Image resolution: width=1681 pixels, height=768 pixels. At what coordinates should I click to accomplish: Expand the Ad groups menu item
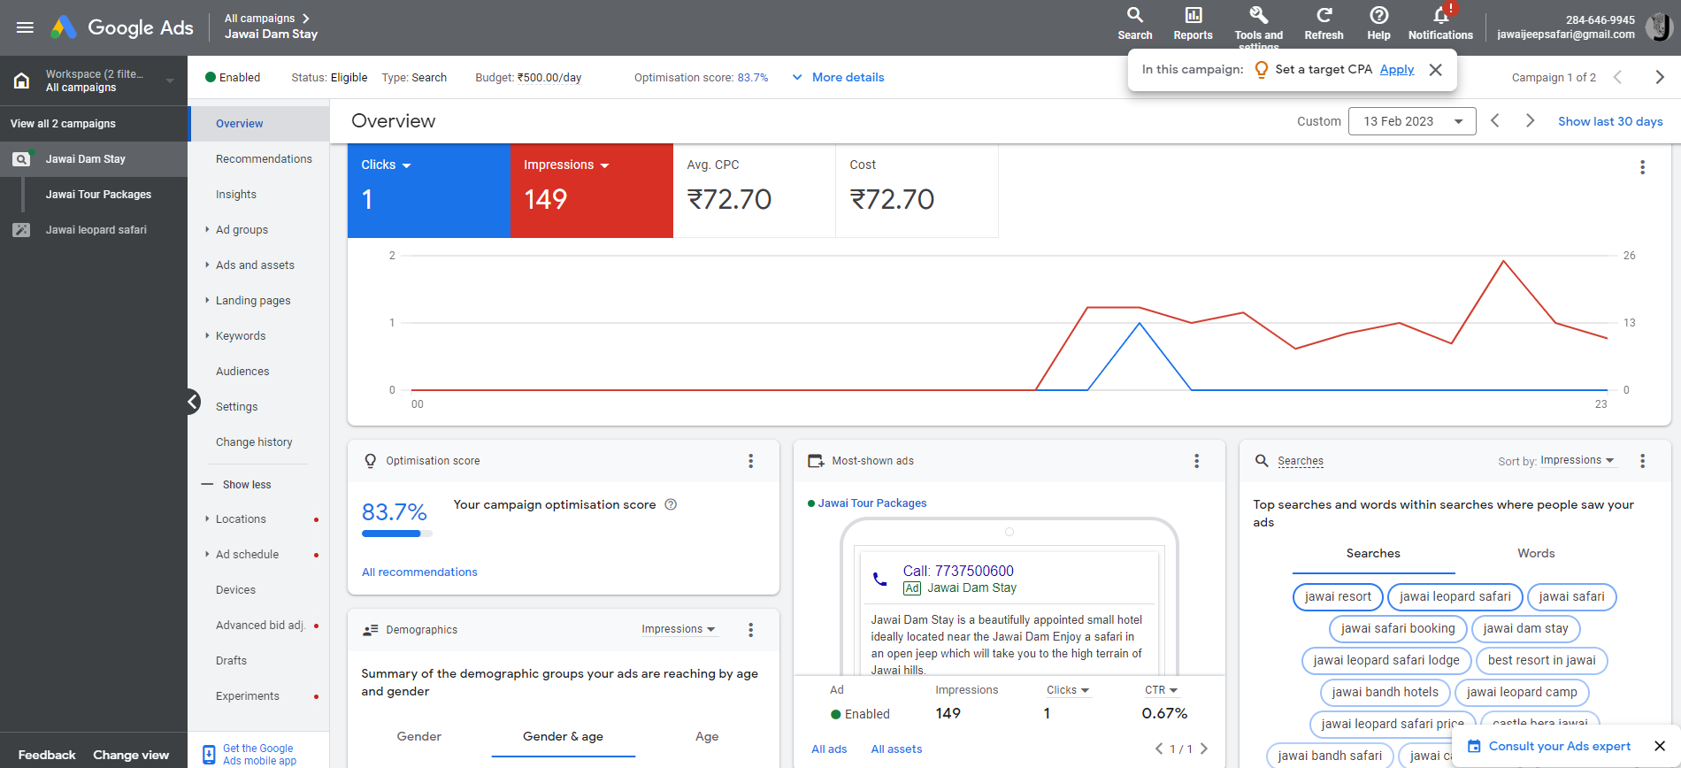click(242, 230)
